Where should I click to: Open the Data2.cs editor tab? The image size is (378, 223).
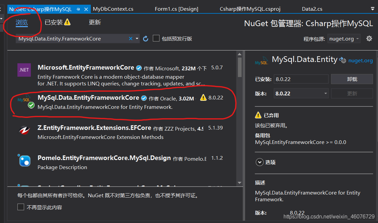click(312, 9)
